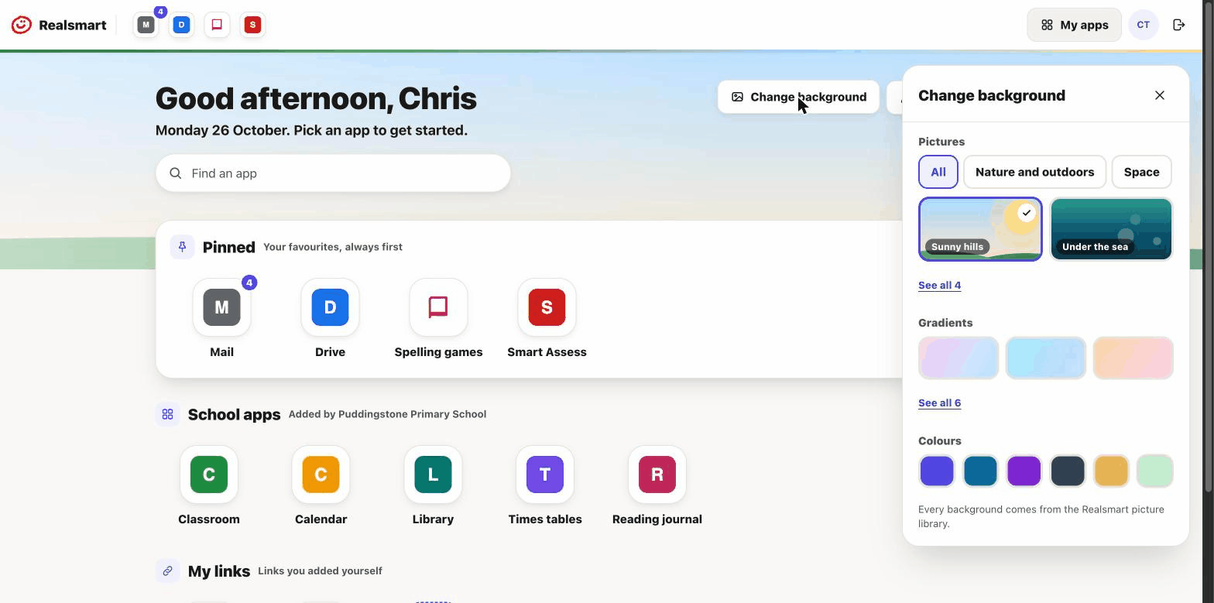Pick the purple colour swatch
1214x603 pixels.
click(1024, 471)
